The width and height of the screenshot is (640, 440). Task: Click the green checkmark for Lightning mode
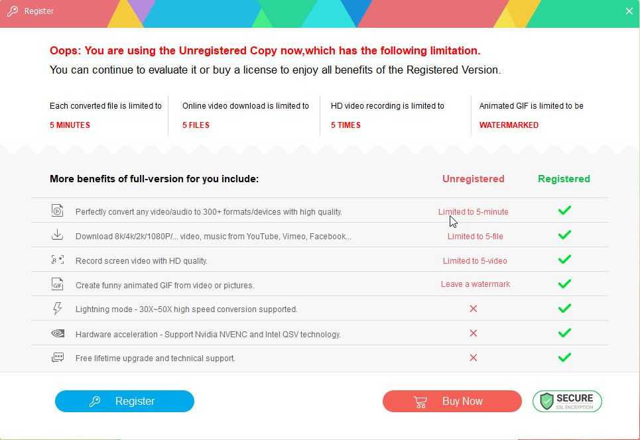click(x=564, y=309)
